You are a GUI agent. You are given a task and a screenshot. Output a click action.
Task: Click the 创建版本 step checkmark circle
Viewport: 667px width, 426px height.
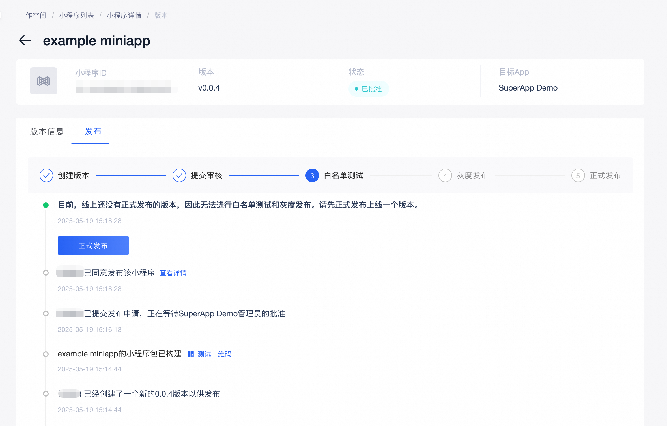(46, 175)
